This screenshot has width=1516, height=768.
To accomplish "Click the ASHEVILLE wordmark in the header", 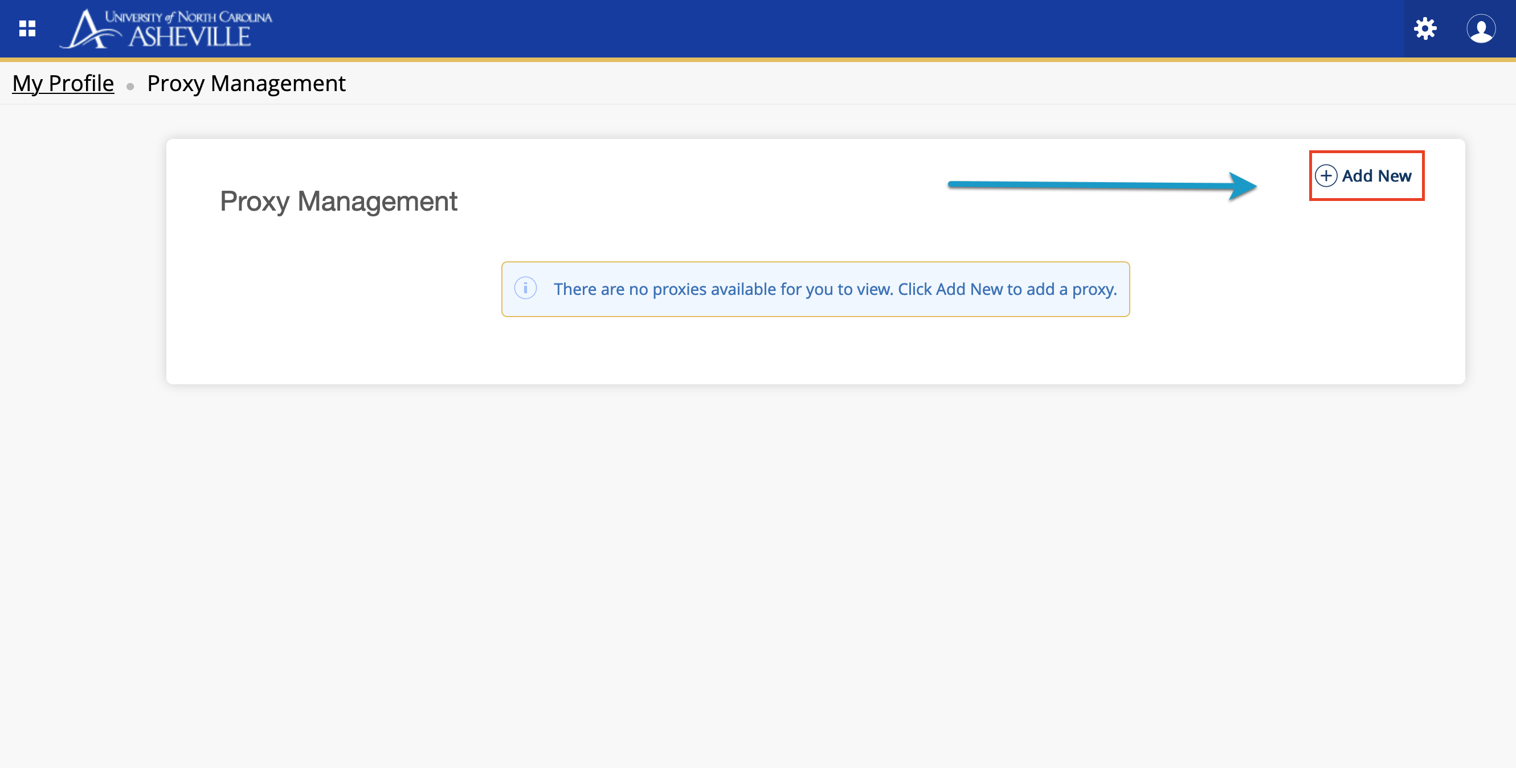I will point(190,38).
